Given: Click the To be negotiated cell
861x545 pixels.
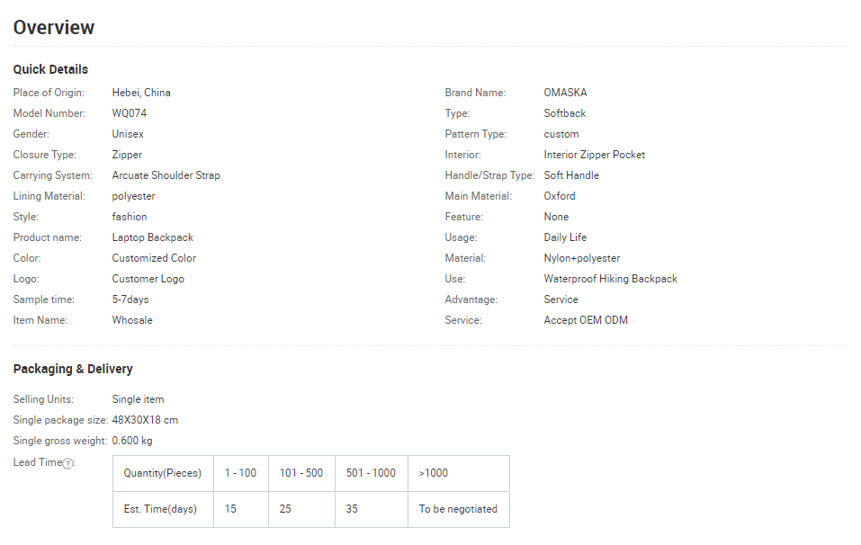Looking at the screenshot, I should [x=459, y=509].
